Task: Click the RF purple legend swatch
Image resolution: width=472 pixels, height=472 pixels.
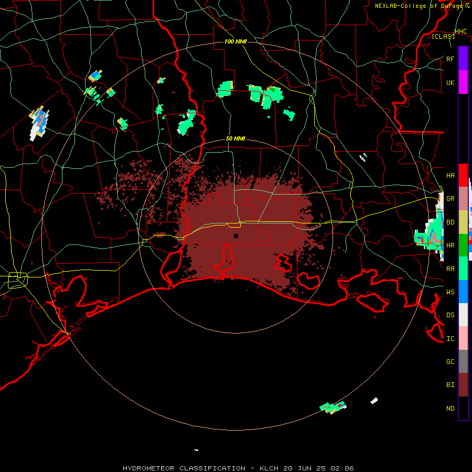Action: point(463,59)
